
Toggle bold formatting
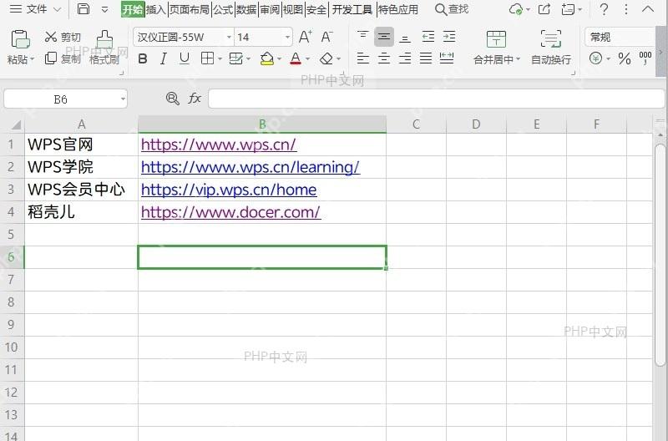(143, 58)
